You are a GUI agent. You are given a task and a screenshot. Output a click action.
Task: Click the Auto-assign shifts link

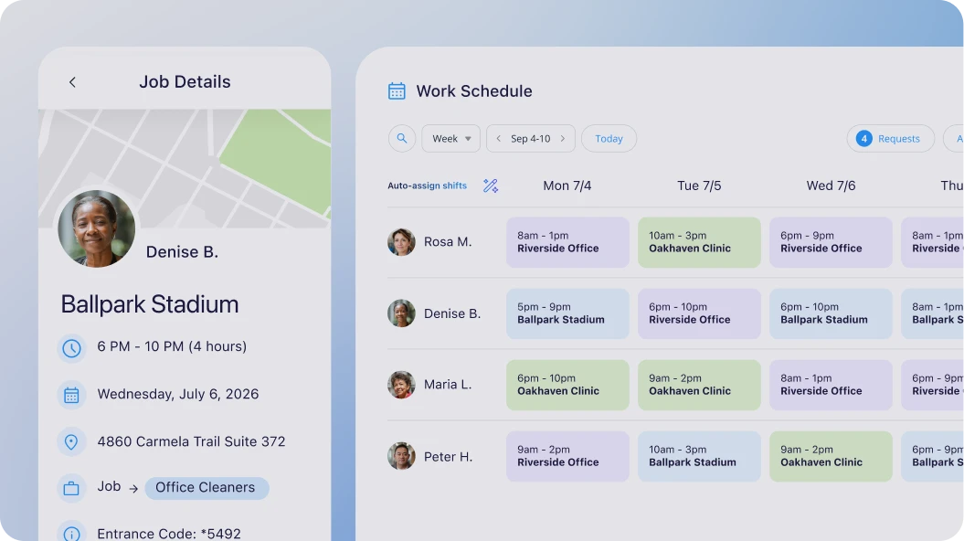click(428, 186)
